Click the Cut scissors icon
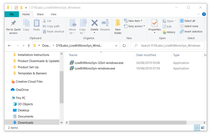211x135 pixels. [x=44, y=21]
